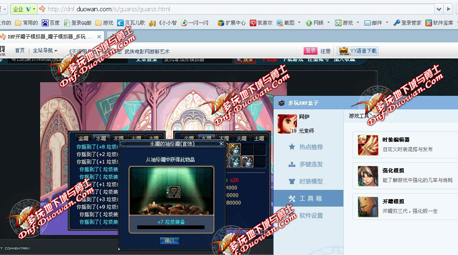The width and height of the screenshot is (458, 255).
Task: Click the 工具箱 wrench icon
Action: click(292, 199)
